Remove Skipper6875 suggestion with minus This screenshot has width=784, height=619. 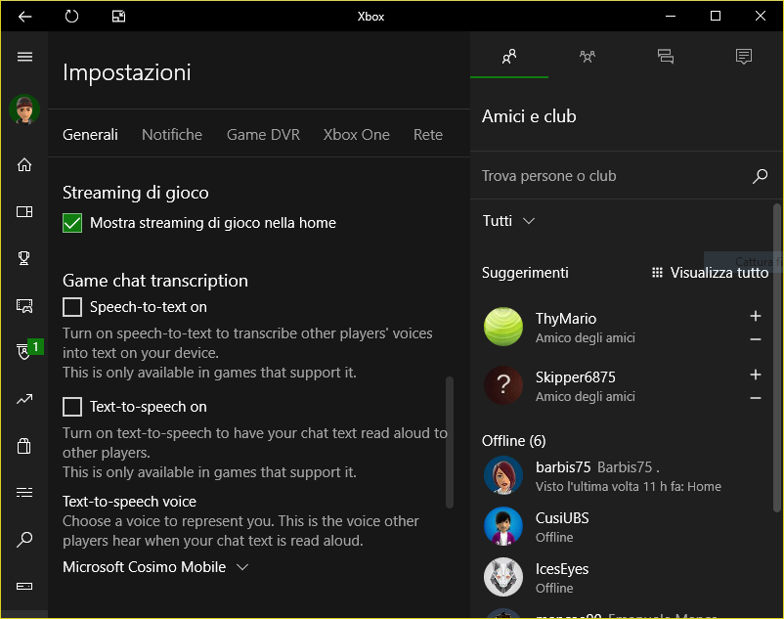point(756,398)
